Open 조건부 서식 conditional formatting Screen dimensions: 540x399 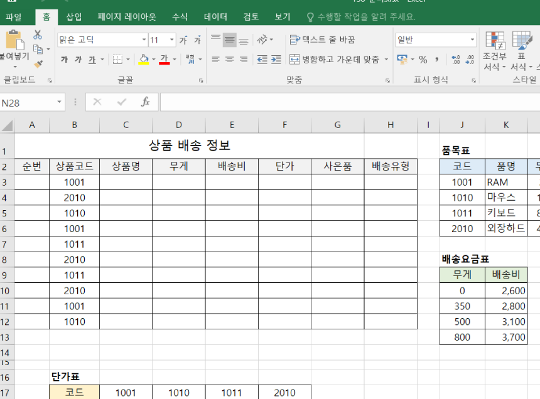(495, 51)
